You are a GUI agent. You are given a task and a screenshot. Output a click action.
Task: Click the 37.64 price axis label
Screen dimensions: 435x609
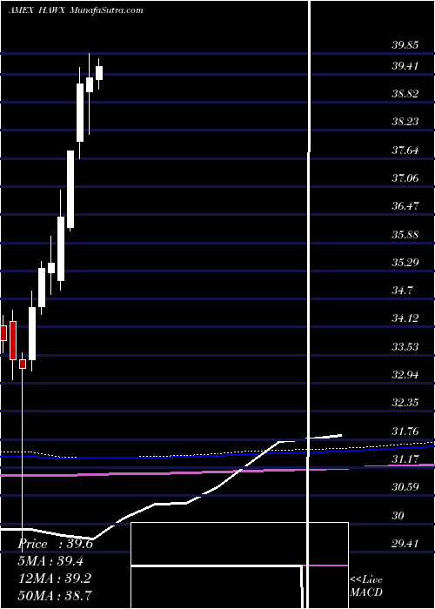[x=405, y=150]
